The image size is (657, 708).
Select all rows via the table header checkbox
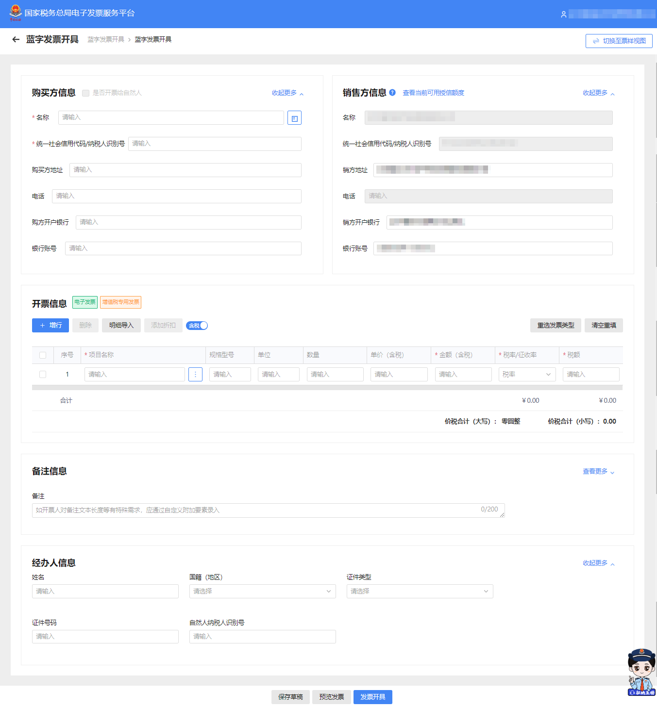[x=42, y=355]
